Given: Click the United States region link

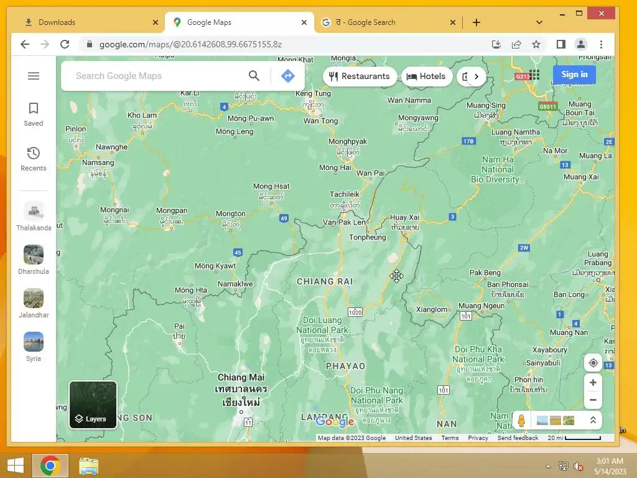Looking at the screenshot, I should pyautogui.click(x=413, y=438).
